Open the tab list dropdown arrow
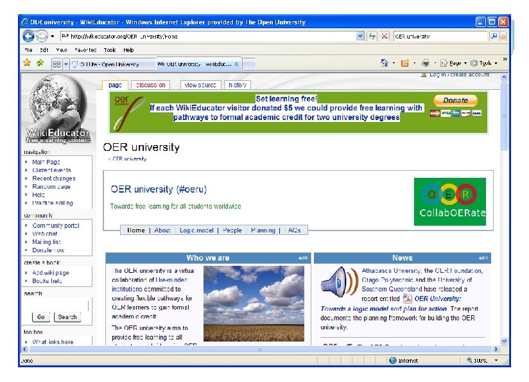Image resolution: width=529 pixels, height=382 pixels. tap(65, 64)
